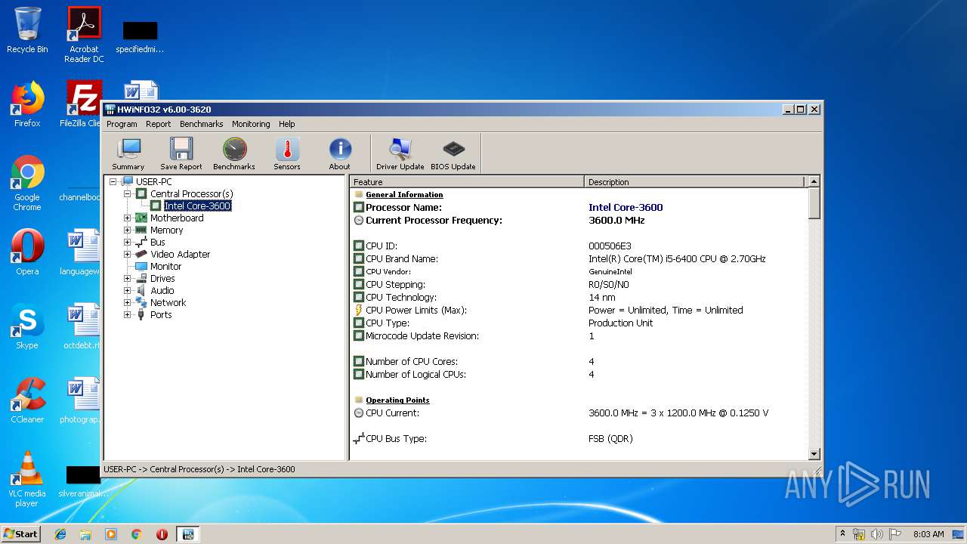Select Motherboard in the hardware tree
Image resolution: width=967 pixels, height=544 pixels.
coord(177,218)
